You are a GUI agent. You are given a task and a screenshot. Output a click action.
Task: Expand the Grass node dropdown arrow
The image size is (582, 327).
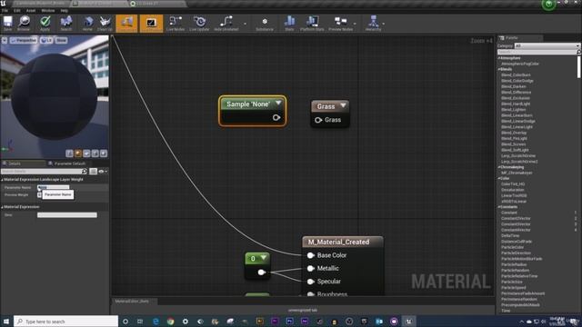(344, 106)
